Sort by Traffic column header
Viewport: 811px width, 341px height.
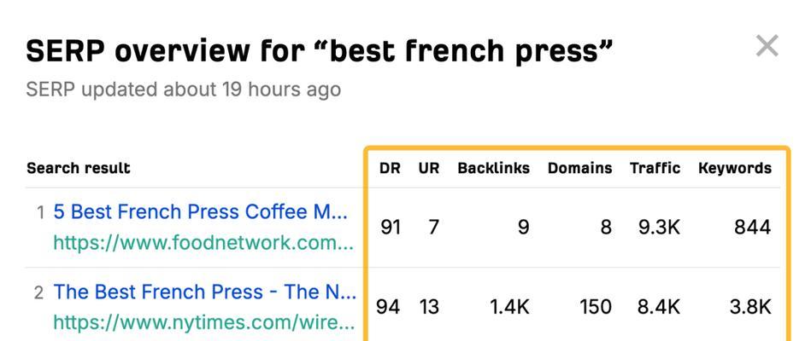tap(655, 168)
